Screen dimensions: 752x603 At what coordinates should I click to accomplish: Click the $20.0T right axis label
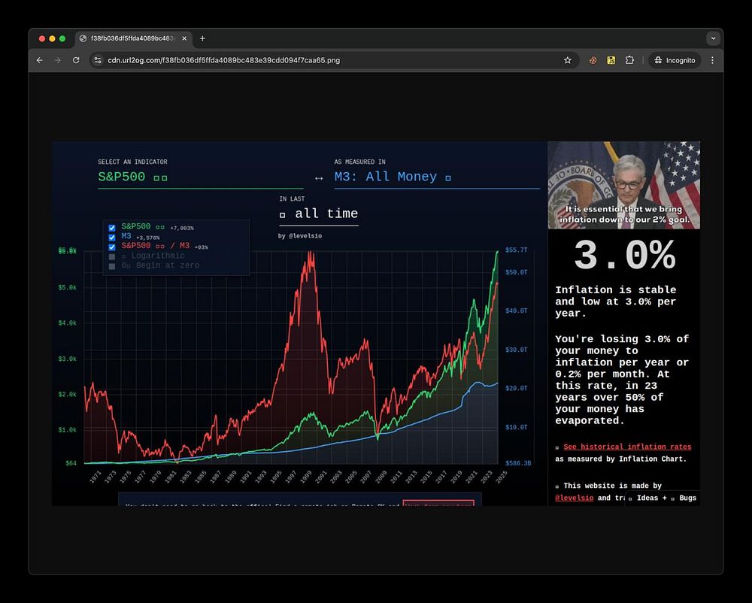click(x=516, y=388)
